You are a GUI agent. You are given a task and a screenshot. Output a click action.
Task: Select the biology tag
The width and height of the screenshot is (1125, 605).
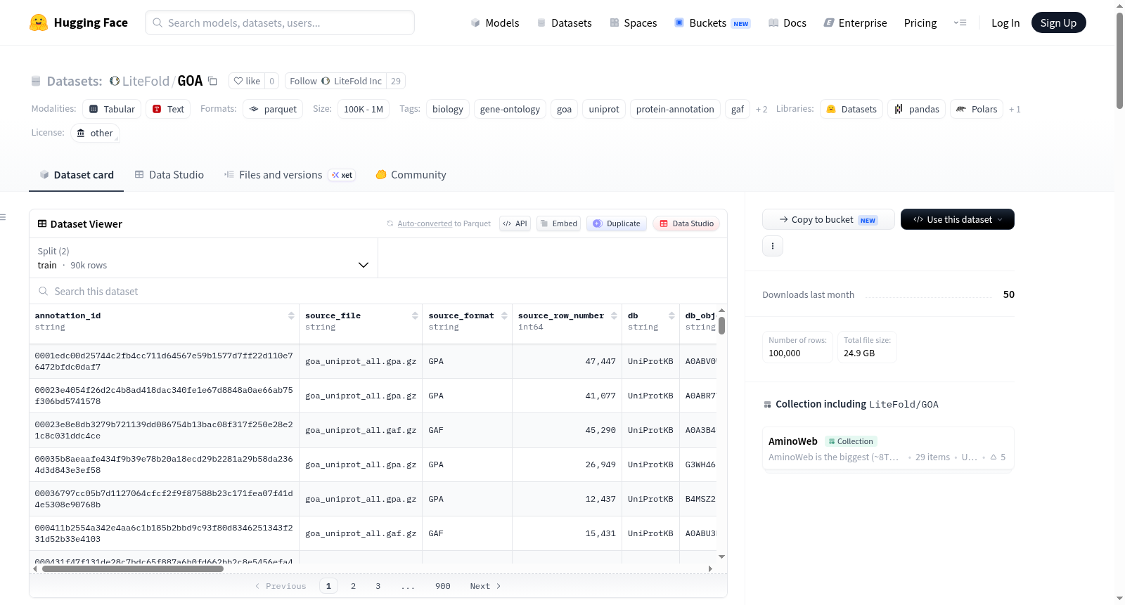[x=448, y=109]
